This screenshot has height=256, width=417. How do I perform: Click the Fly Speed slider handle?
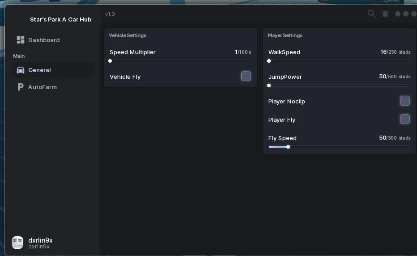click(288, 147)
